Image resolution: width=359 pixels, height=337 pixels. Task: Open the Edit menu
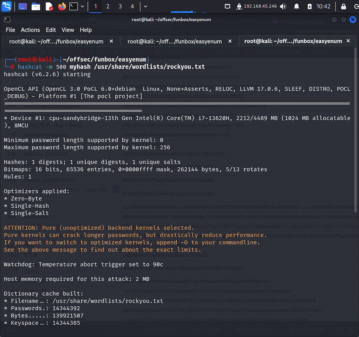50,30
